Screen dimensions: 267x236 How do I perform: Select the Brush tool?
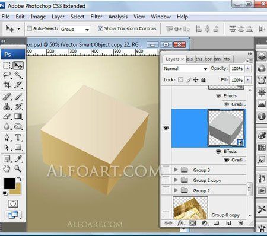[x=18, y=97]
